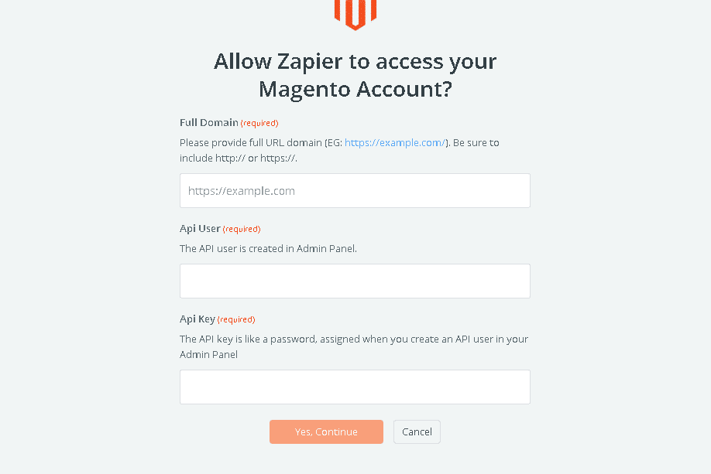The width and height of the screenshot is (711, 474).
Task: Click the include http:// or https:// hint line
Action: 239,158
